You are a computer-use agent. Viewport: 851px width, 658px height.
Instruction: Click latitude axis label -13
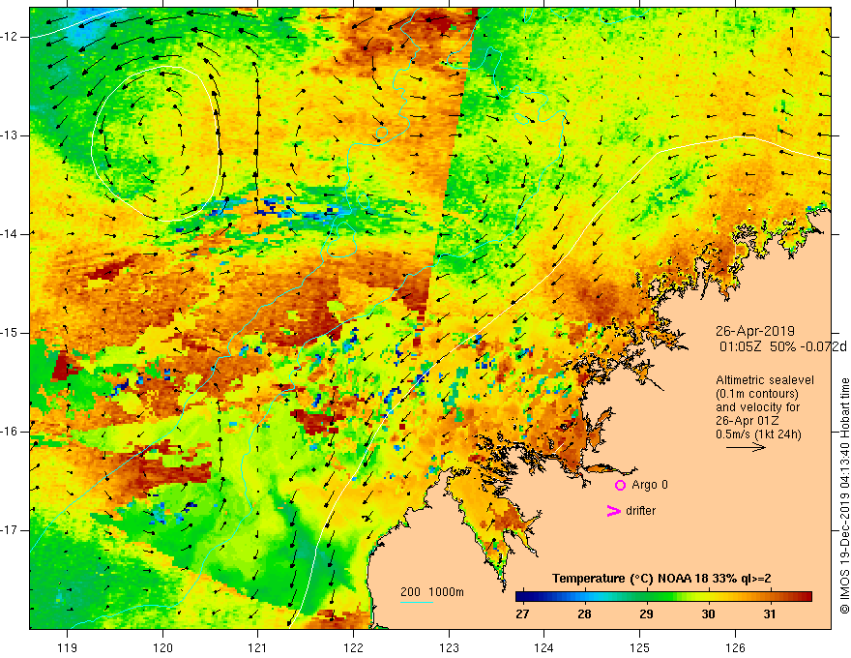pos(11,135)
